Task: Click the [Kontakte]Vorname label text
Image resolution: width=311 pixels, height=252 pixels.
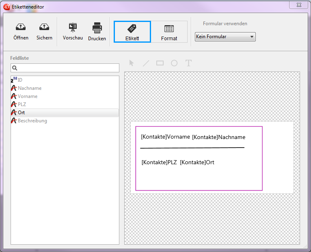Action: click(x=165, y=137)
